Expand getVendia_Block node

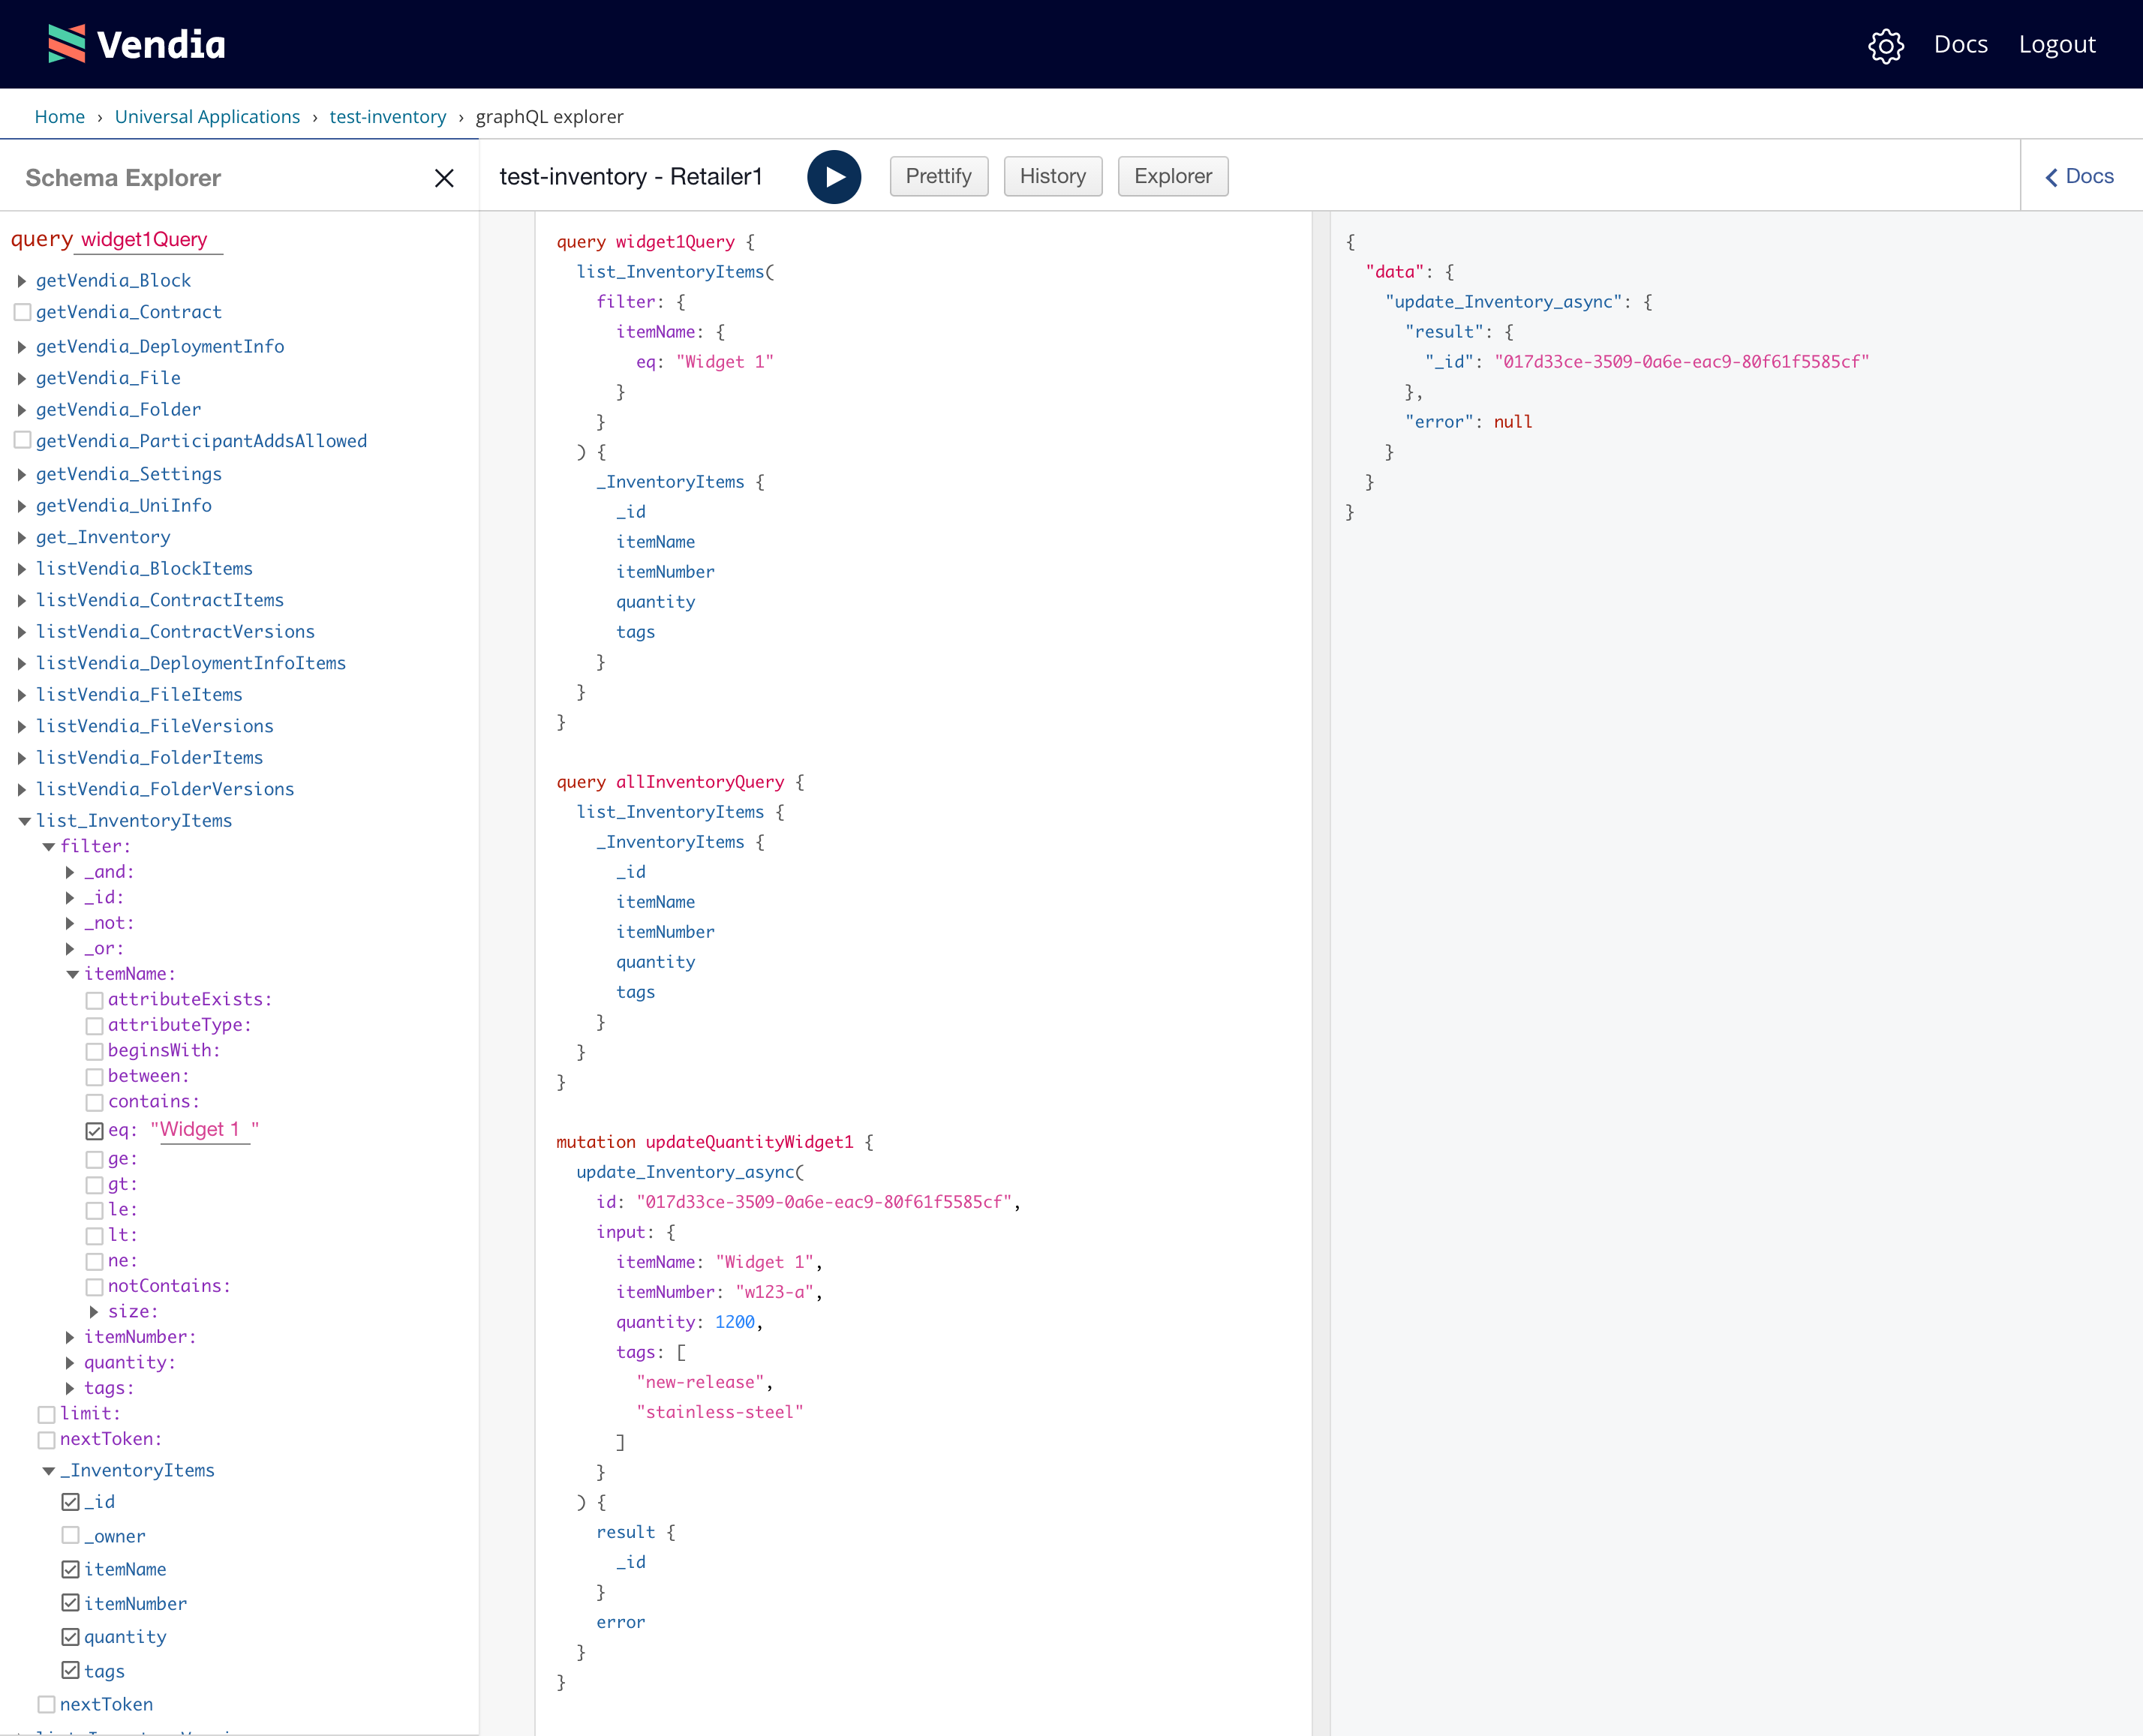tap(21, 281)
